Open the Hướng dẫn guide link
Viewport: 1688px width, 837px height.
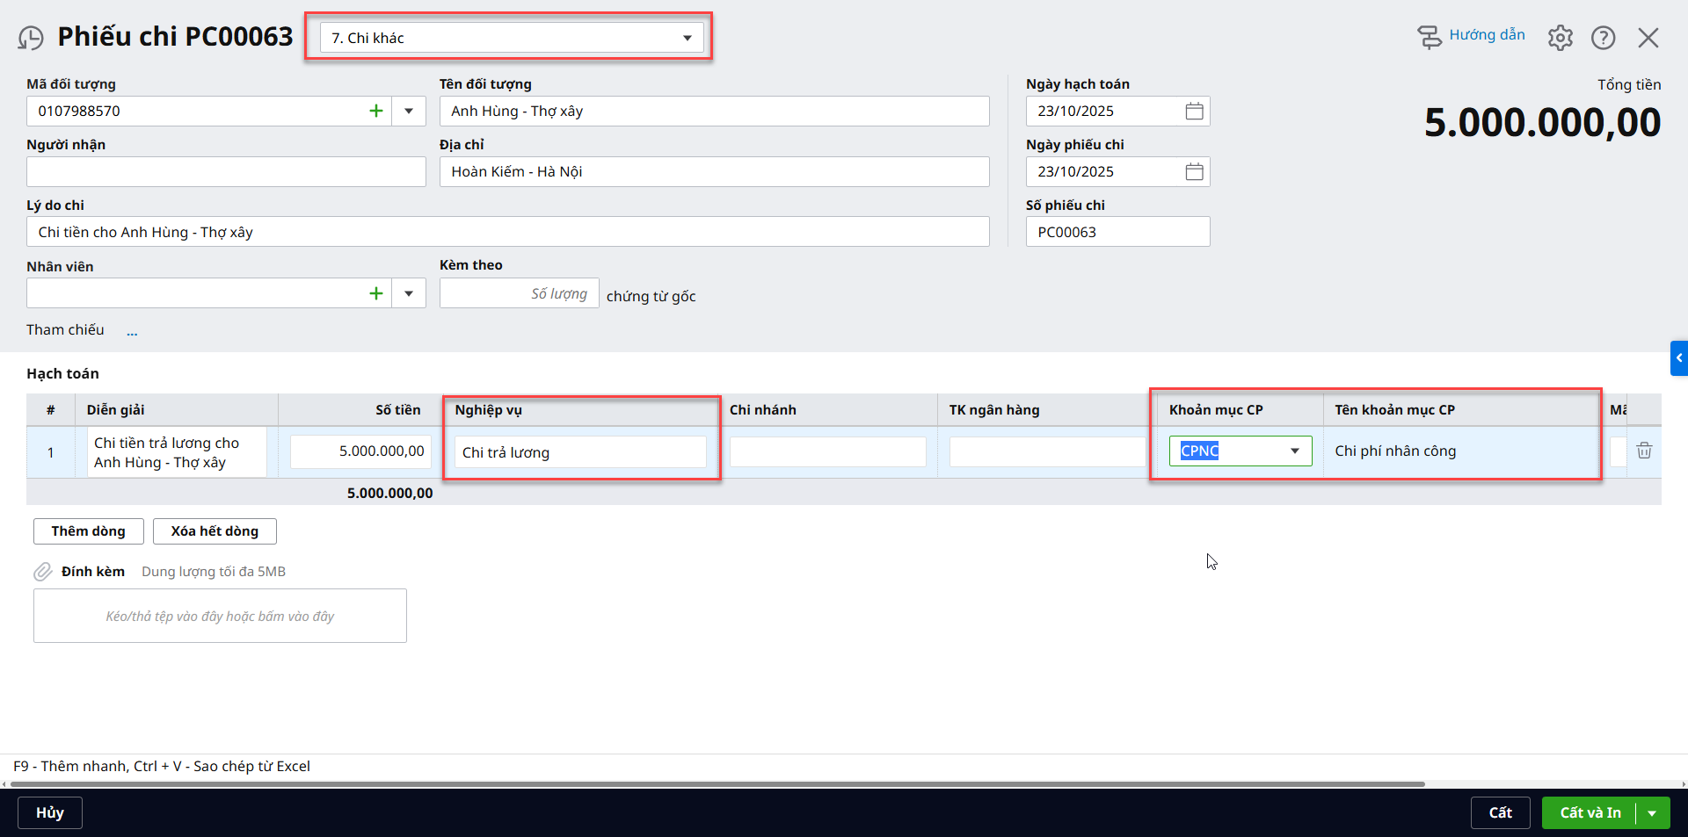tap(1486, 35)
